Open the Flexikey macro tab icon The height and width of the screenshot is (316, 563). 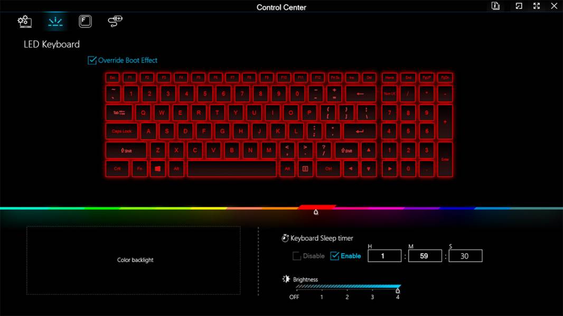85,22
